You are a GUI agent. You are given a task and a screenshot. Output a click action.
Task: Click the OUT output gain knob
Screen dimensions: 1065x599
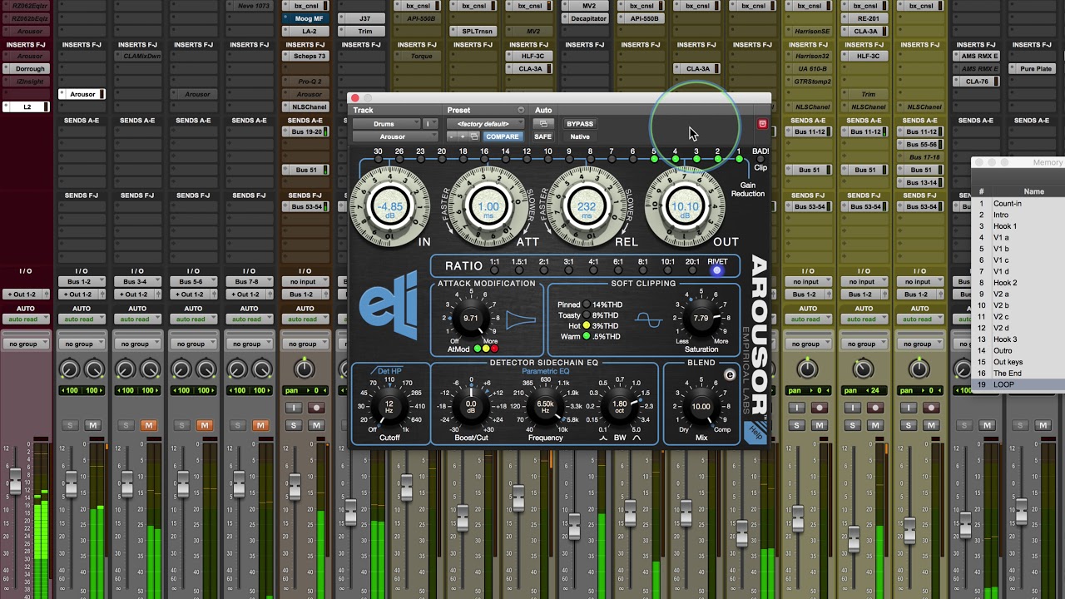(x=685, y=206)
